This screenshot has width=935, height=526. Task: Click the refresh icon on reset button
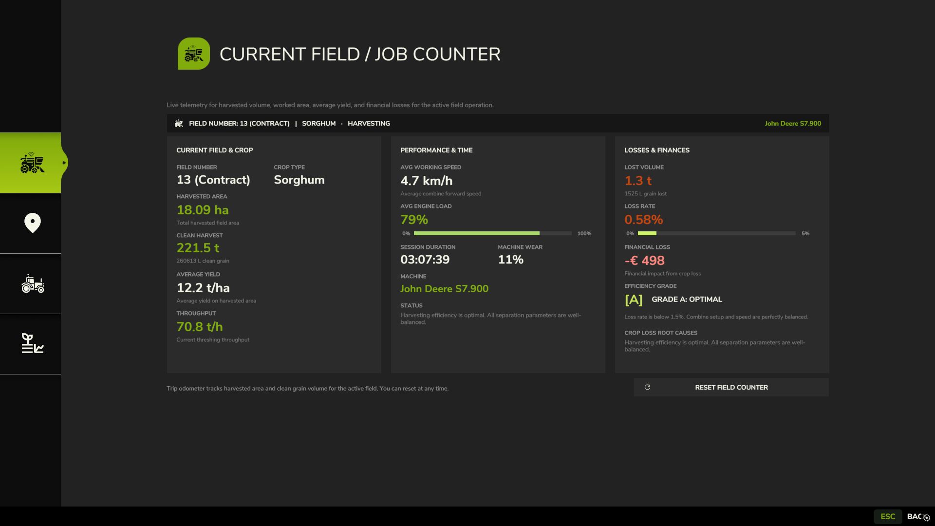pyautogui.click(x=647, y=387)
